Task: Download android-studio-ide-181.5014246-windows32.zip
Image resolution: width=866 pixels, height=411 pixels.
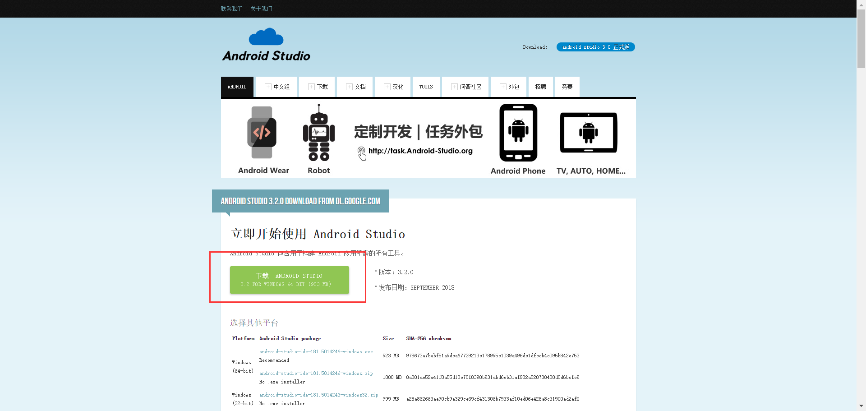Action: pos(319,395)
